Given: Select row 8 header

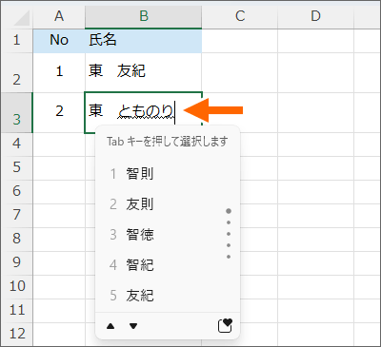Looking at the screenshot, I should coord(16,240).
